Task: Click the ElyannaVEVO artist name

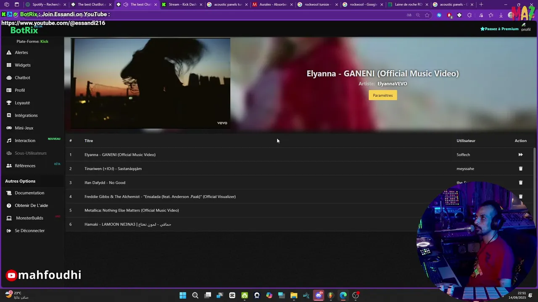Action: [x=392, y=83]
